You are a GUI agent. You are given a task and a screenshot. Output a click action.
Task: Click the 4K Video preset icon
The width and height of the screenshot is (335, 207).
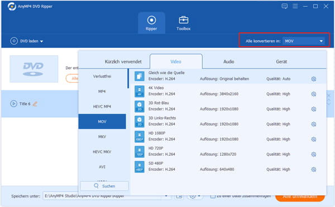(x=139, y=91)
